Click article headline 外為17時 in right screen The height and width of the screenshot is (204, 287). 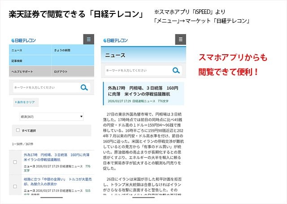coord(143,91)
